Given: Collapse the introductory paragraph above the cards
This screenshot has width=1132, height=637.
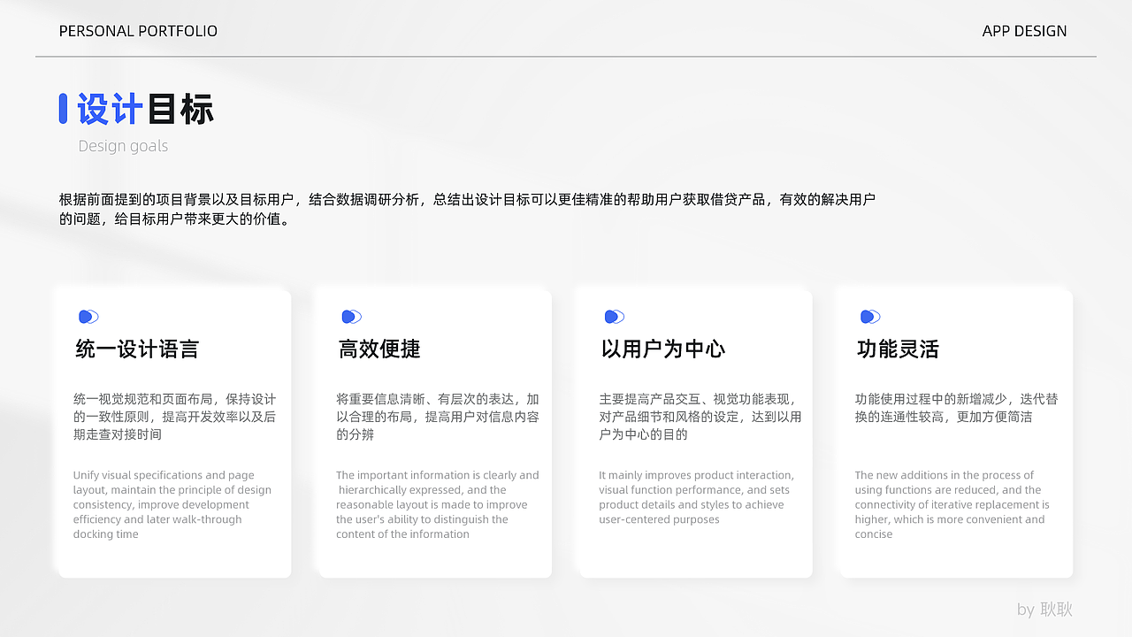Looking at the screenshot, I should pos(467,209).
